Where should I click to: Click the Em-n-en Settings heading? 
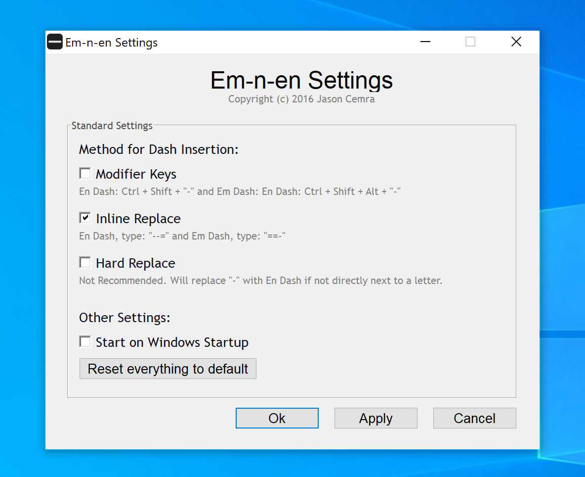(x=301, y=80)
